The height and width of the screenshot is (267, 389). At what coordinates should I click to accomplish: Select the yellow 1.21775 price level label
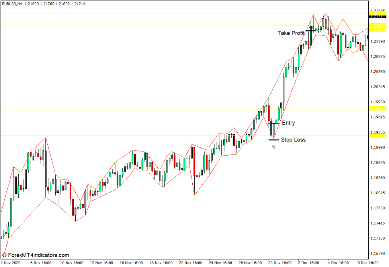pos(377,14)
